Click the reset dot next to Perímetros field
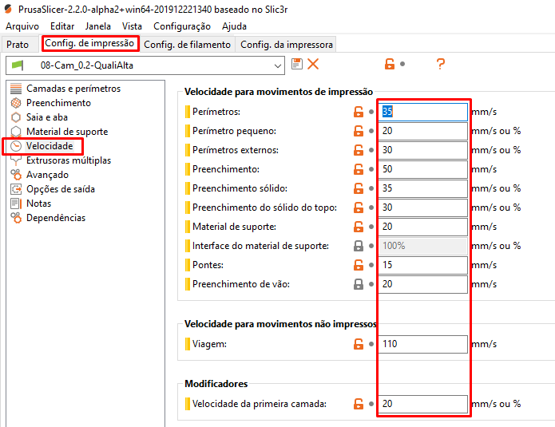 [371, 112]
